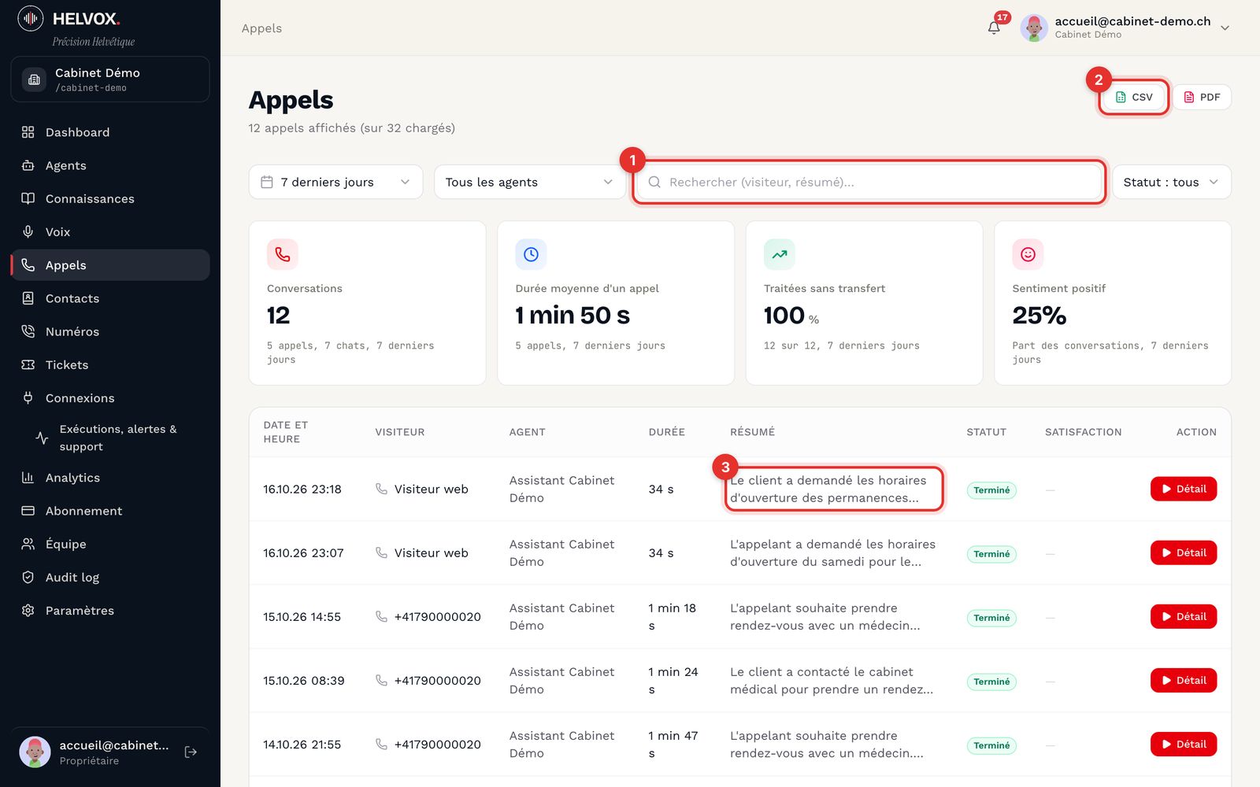
Task: Go to Agents in the sidebar
Action: tap(110, 165)
